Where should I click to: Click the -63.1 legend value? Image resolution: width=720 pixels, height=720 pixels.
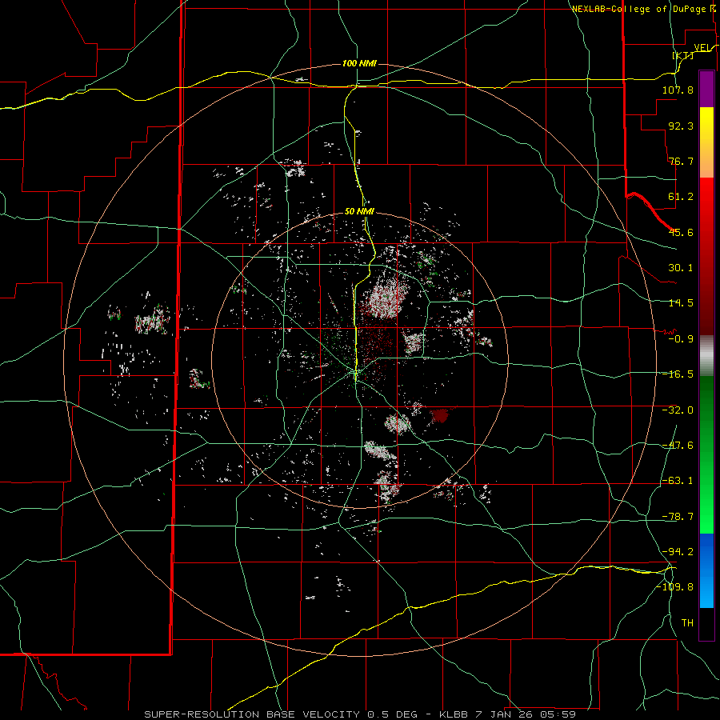pos(678,481)
